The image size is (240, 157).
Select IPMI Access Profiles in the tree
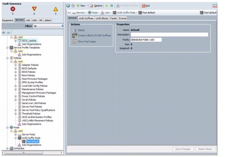[32, 82]
